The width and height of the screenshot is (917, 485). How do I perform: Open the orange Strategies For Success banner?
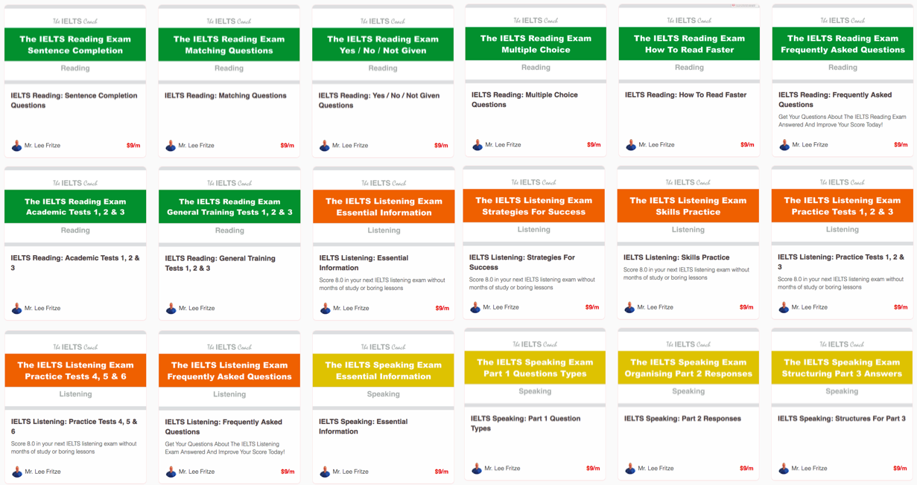[x=534, y=206]
